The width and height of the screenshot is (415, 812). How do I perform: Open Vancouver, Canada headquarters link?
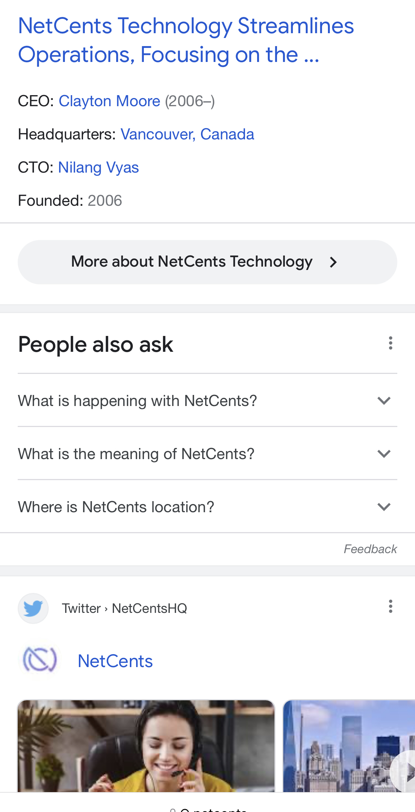click(187, 134)
